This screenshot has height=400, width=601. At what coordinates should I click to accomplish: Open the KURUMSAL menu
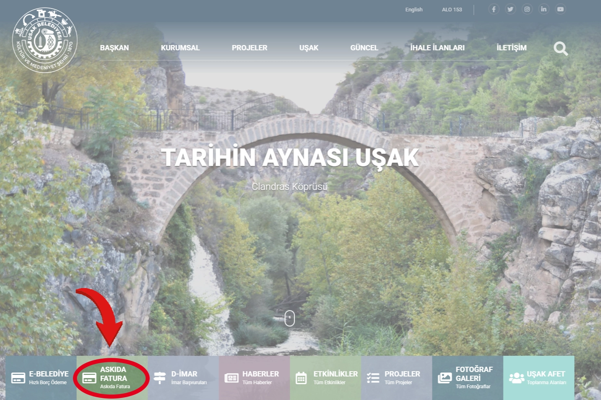(x=180, y=48)
